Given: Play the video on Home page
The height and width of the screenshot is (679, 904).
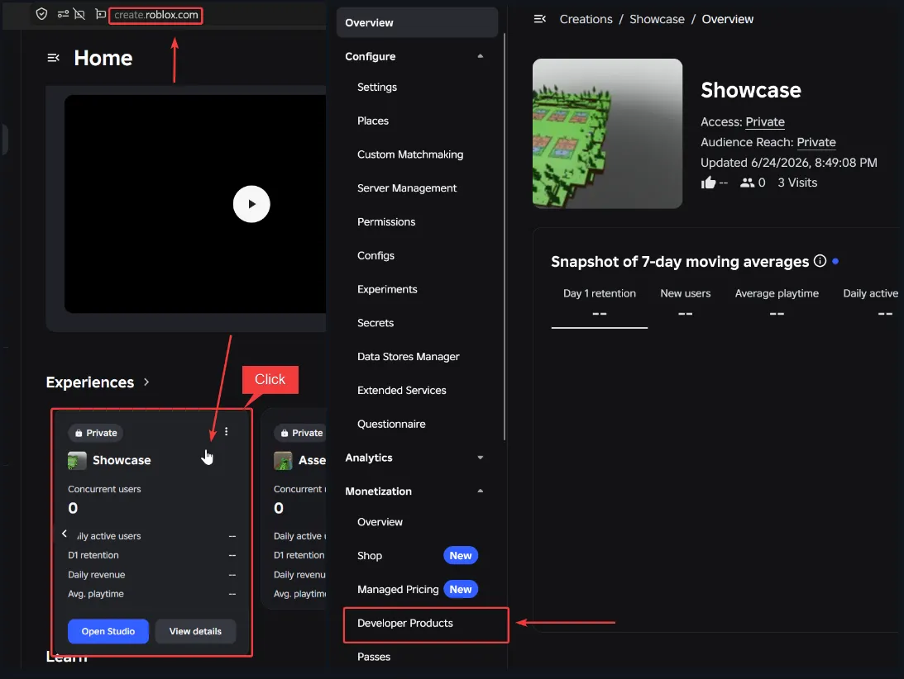Looking at the screenshot, I should click(251, 204).
